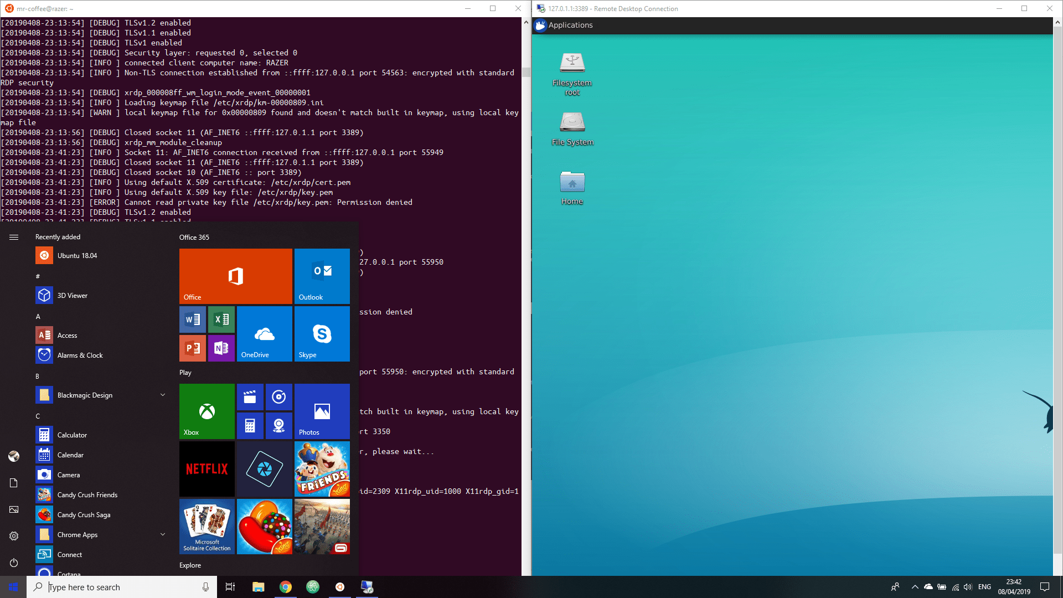Screen dimensions: 1063x598
Task: Open Candy Crush Friends app
Action: pyautogui.click(x=87, y=494)
